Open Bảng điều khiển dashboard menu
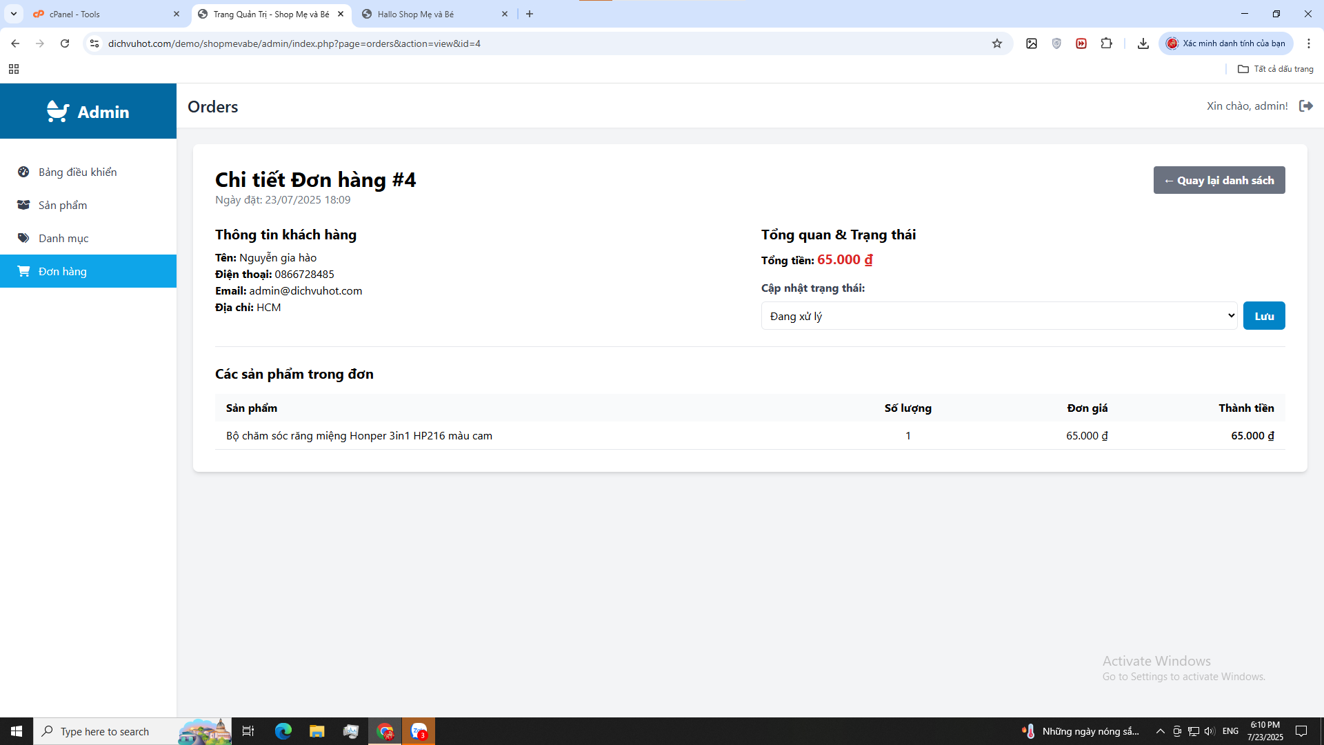 [x=77, y=172]
